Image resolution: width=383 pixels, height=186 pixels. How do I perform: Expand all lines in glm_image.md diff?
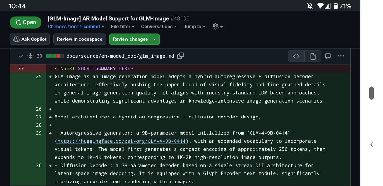pyautogui.click(x=30, y=56)
